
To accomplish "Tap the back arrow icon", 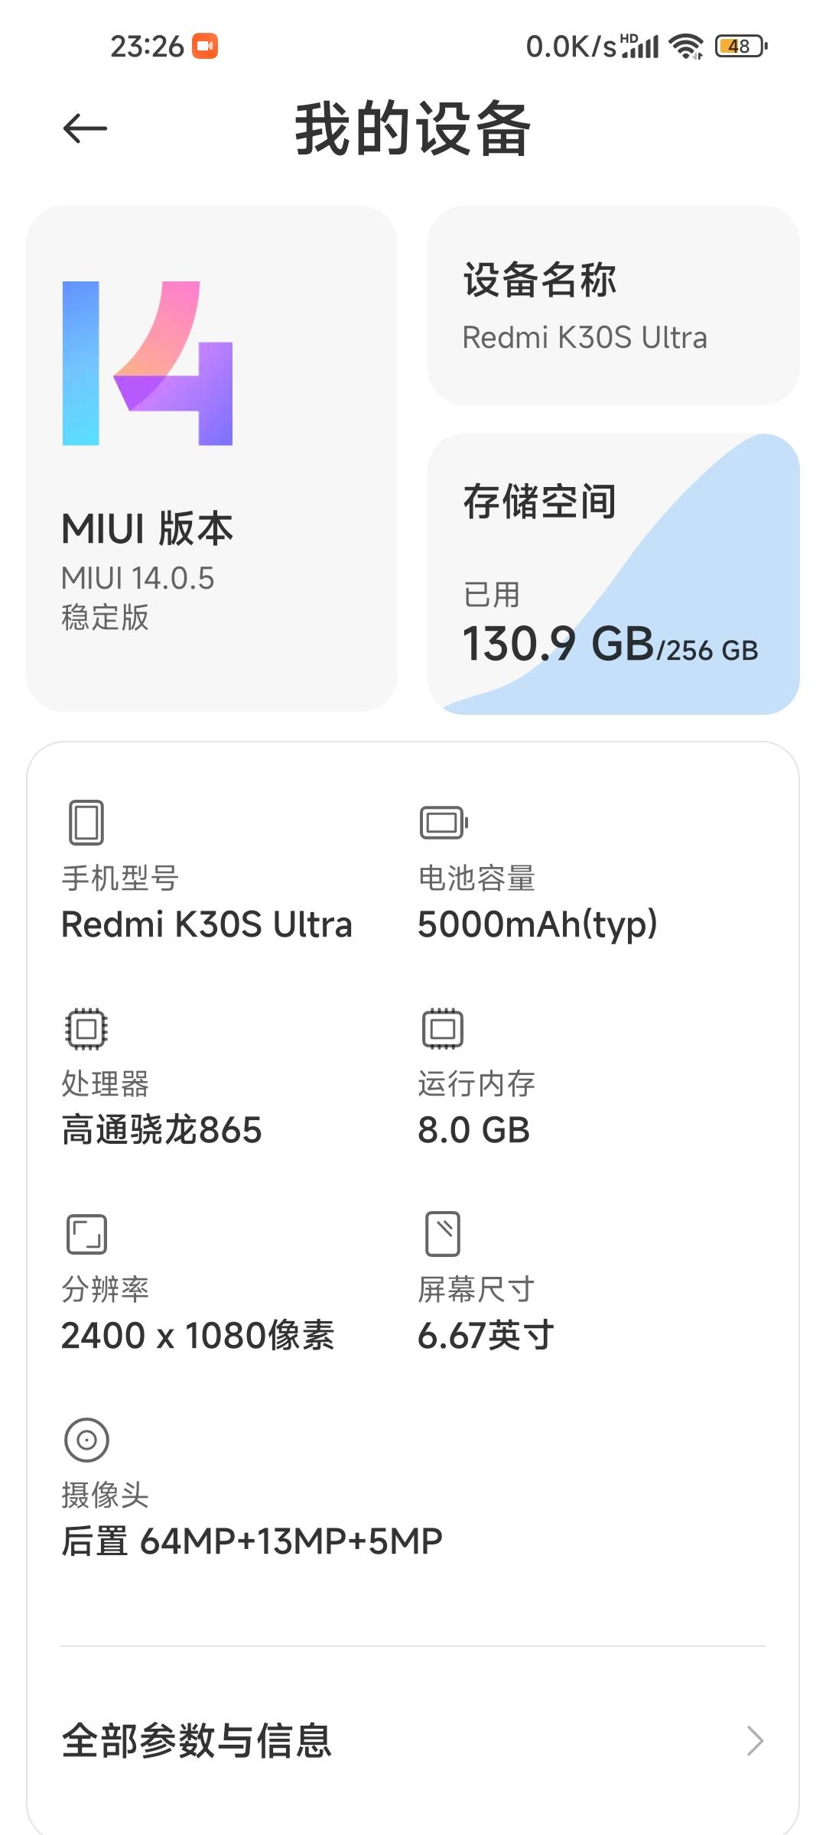I will pyautogui.click(x=85, y=128).
